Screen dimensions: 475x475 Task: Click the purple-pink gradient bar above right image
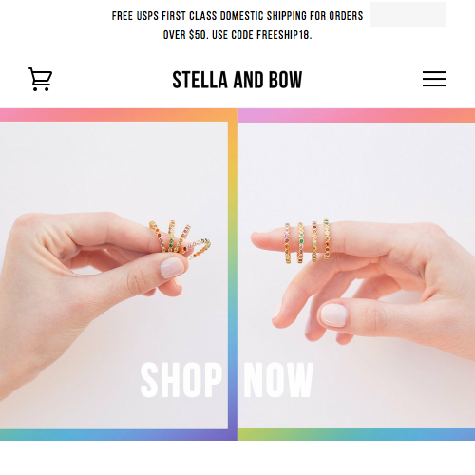(356, 116)
